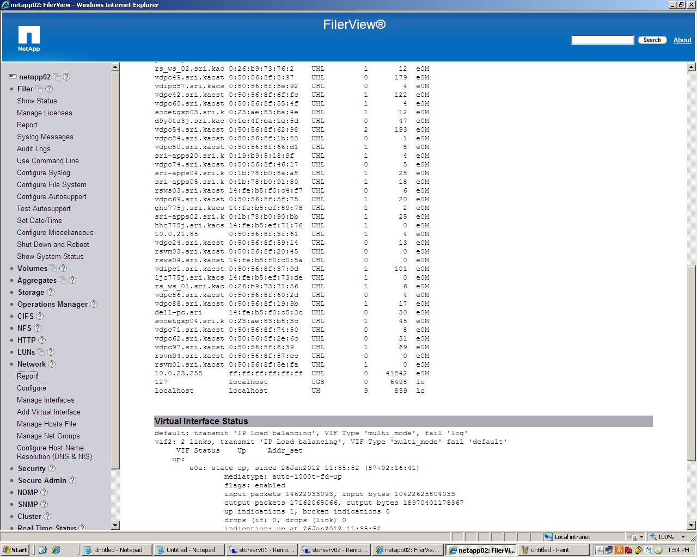Click the help icon beside Network
This screenshot has width=697, height=557.
52,364
